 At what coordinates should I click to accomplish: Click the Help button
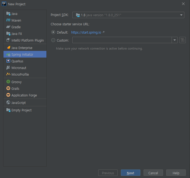(176, 173)
